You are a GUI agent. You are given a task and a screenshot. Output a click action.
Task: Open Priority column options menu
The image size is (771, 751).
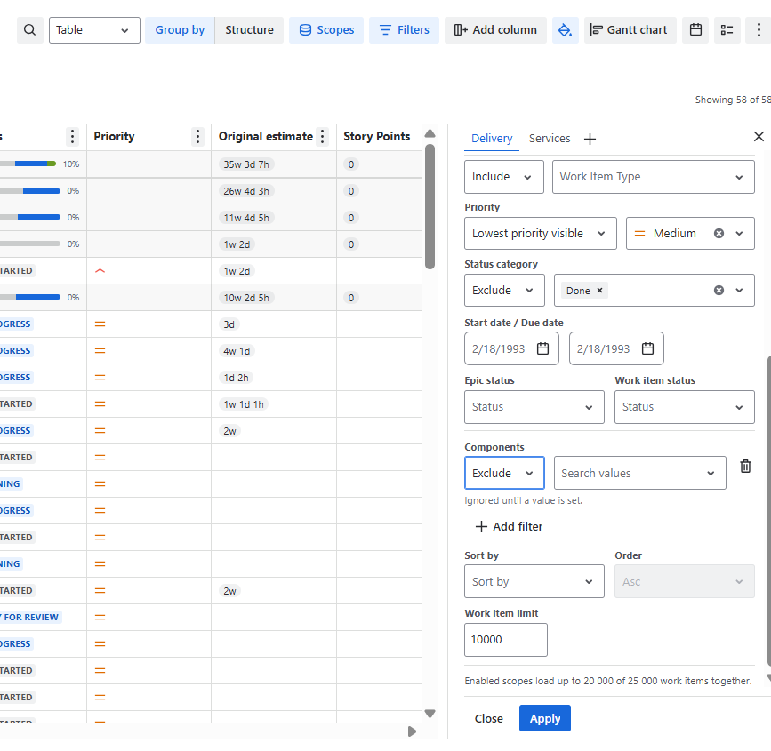point(197,137)
